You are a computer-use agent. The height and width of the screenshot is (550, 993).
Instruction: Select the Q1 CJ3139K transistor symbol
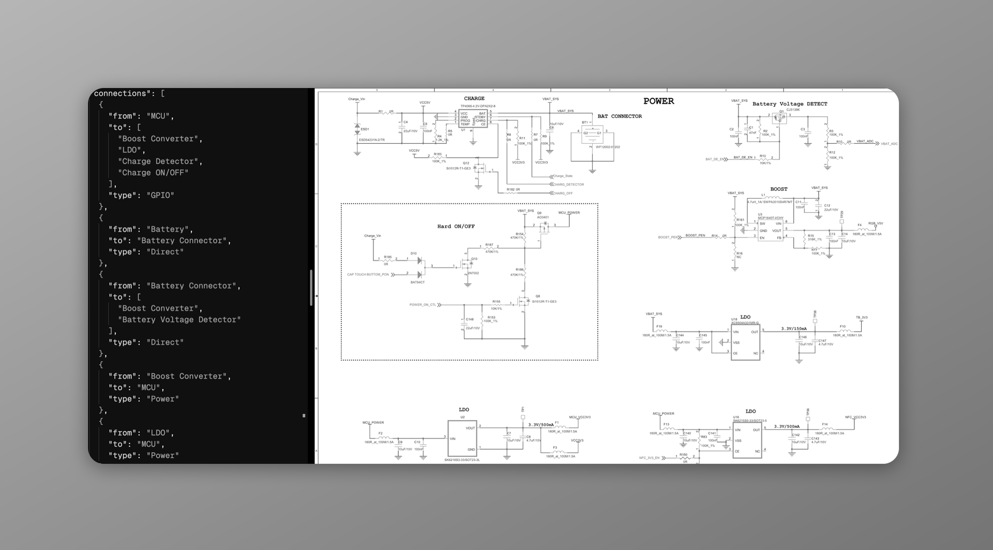[779, 118]
